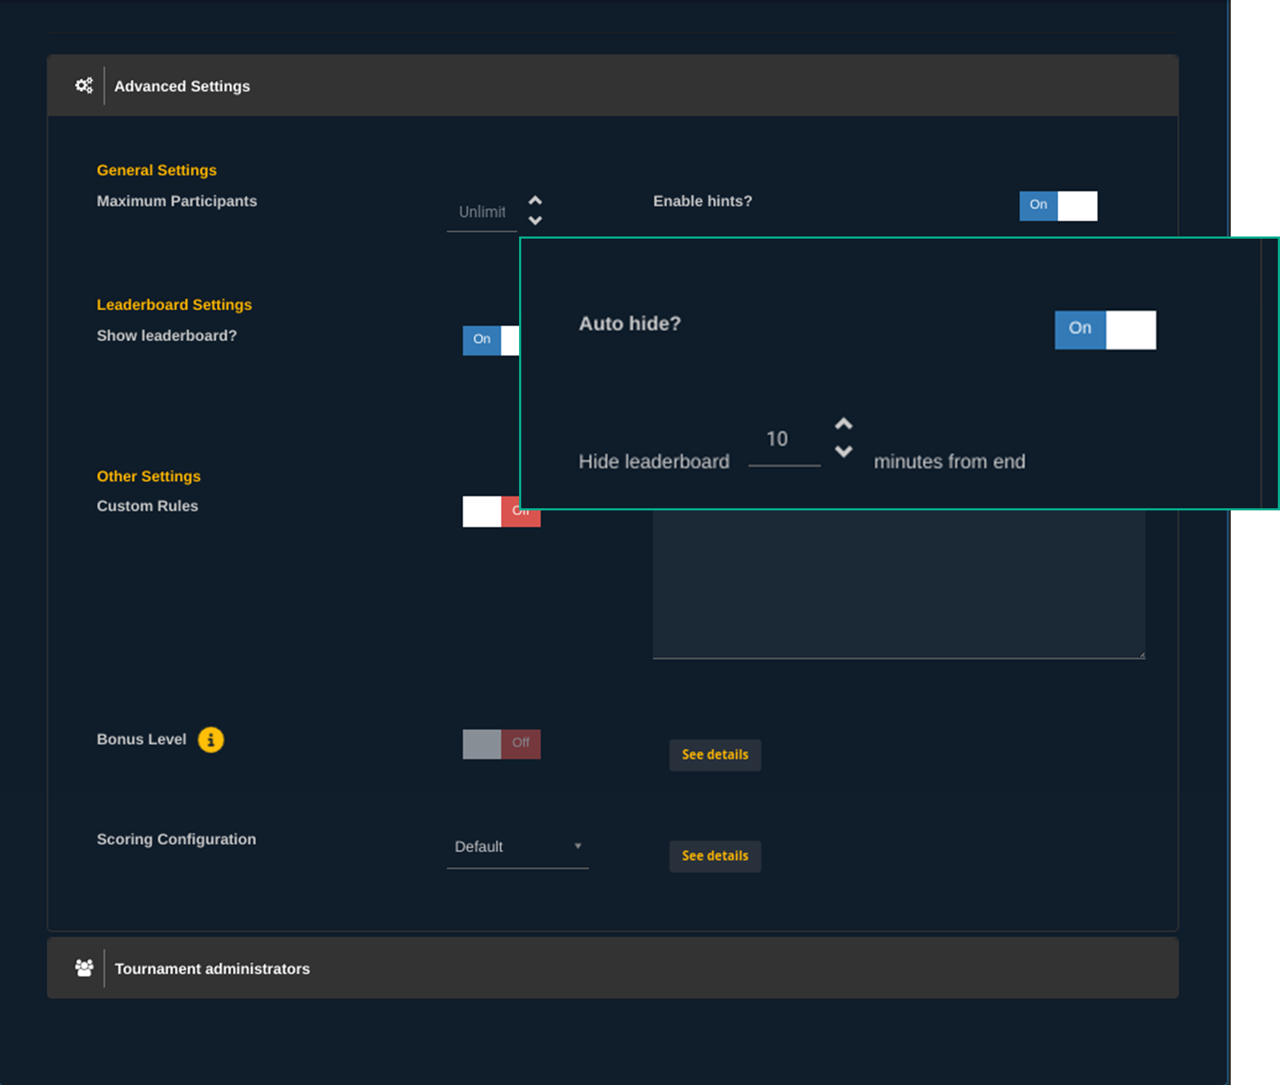Click the custom rules text area
This screenshot has height=1085, width=1280.
pos(898,584)
